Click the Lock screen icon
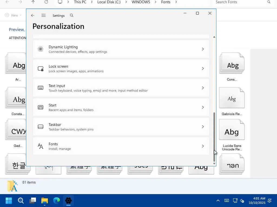This screenshot has height=207, width=277. pos(41,68)
